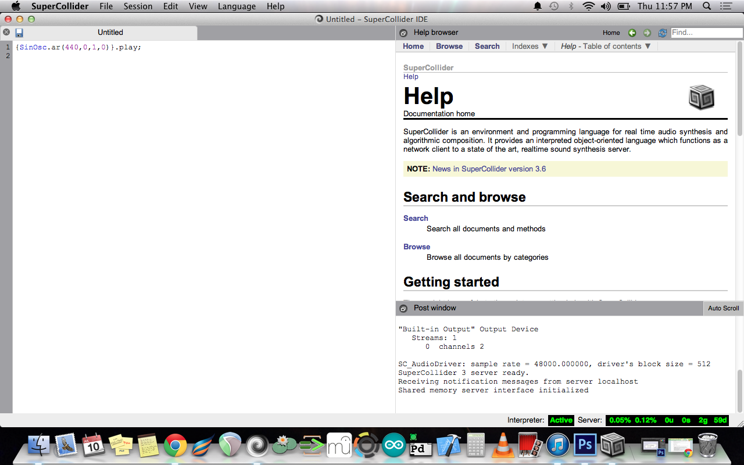Click the battery status icon

point(624,6)
